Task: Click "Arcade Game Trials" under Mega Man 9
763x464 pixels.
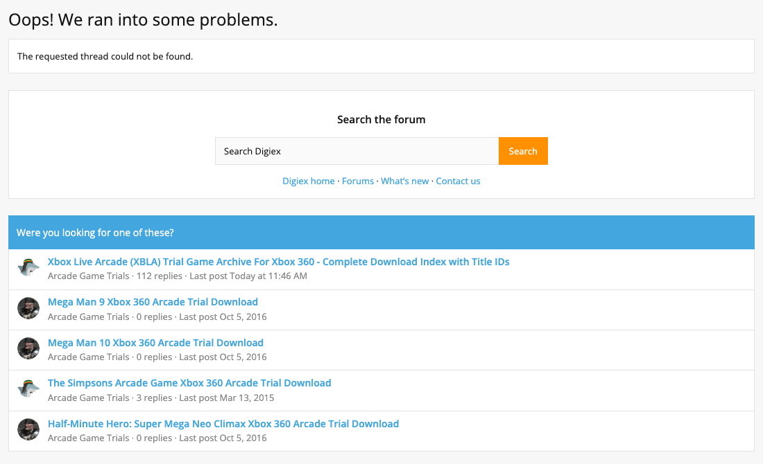Action: [x=89, y=316]
